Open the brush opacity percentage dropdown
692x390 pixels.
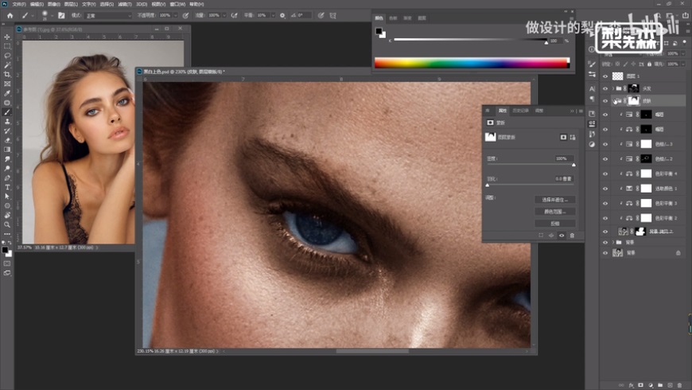(x=177, y=15)
